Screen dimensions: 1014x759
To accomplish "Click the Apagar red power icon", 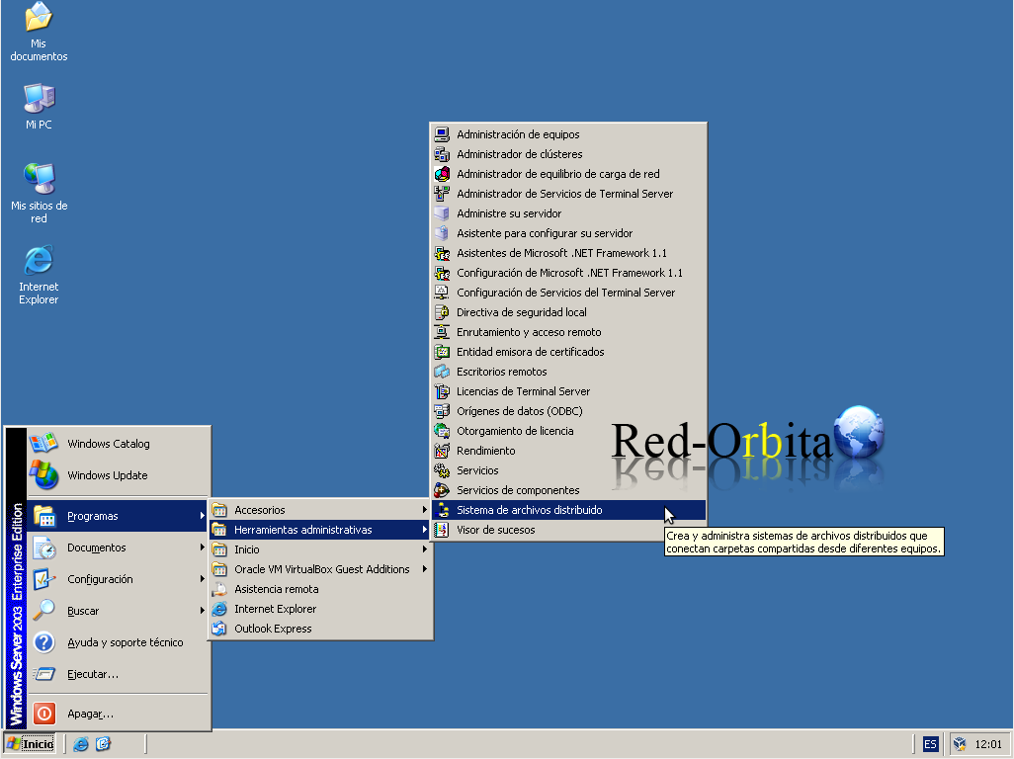I will point(44,714).
